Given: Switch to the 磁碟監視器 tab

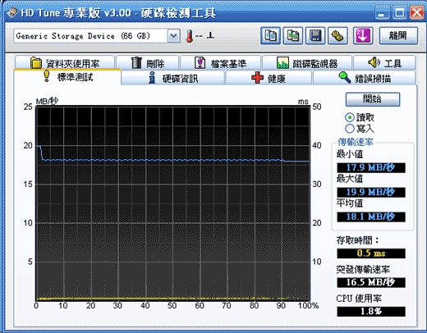Looking at the screenshot, I should pos(307,63).
